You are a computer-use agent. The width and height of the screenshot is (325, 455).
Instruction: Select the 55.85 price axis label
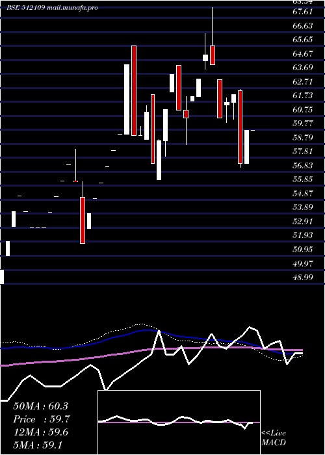point(303,179)
